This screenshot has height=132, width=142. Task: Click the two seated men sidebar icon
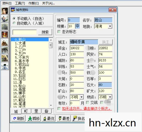point(5,58)
